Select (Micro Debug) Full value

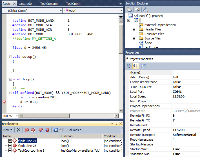175,77
